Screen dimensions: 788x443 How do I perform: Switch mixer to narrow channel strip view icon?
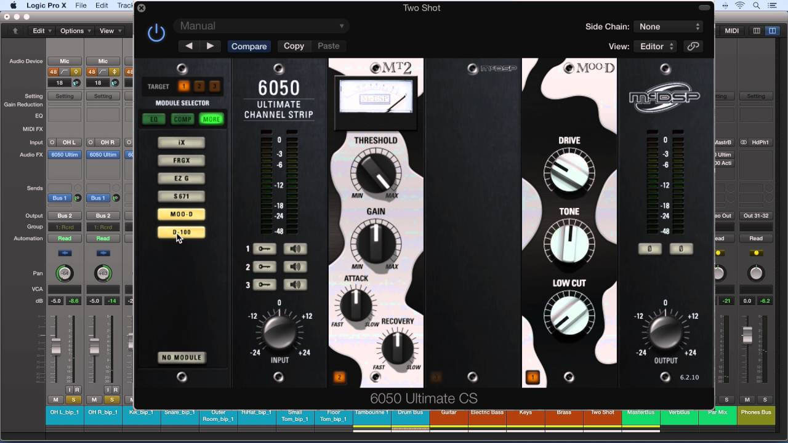pyautogui.click(x=757, y=31)
